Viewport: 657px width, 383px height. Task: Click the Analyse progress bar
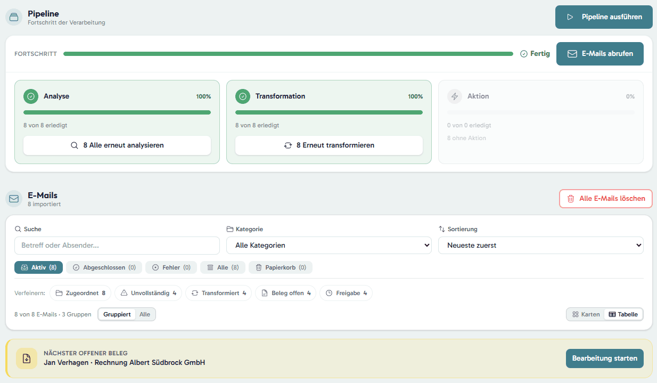[117, 112]
